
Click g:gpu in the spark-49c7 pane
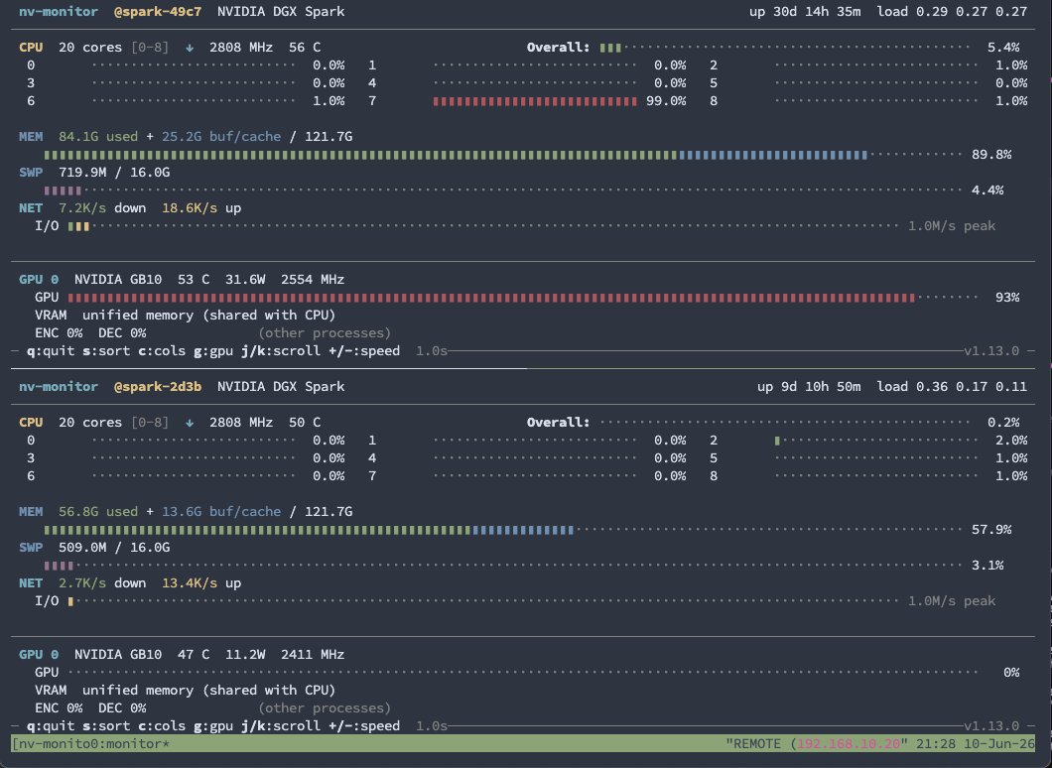coord(213,351)
